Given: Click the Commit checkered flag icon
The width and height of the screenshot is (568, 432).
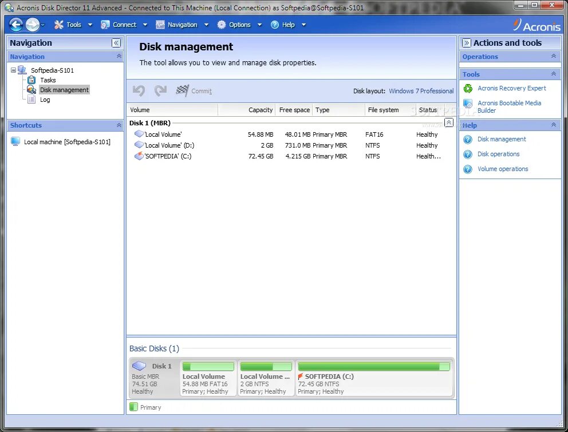Looking at the screenshot, I should (x=182, y=90).
